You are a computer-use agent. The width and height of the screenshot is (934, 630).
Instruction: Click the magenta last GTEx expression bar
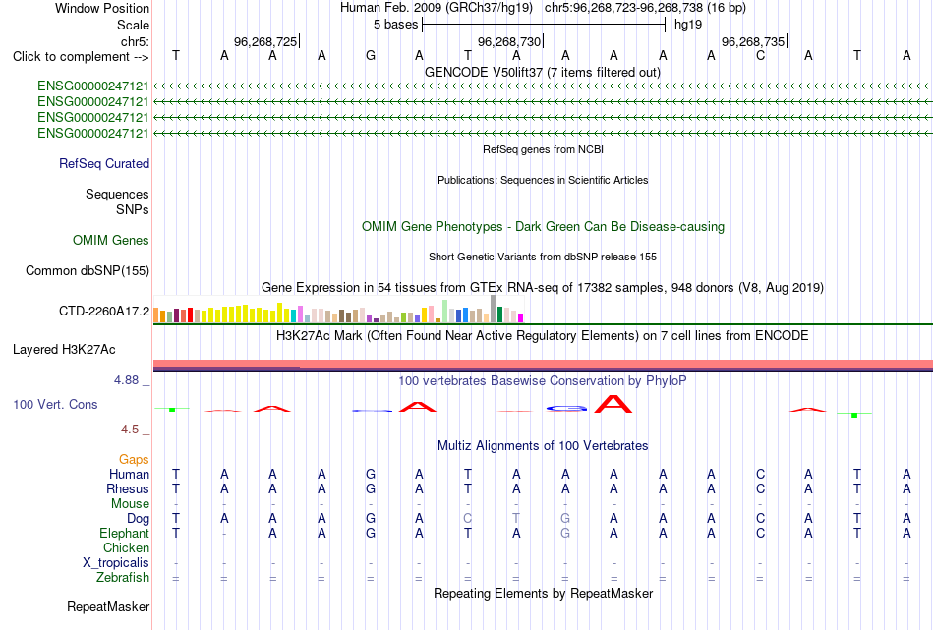coord(521,318)
